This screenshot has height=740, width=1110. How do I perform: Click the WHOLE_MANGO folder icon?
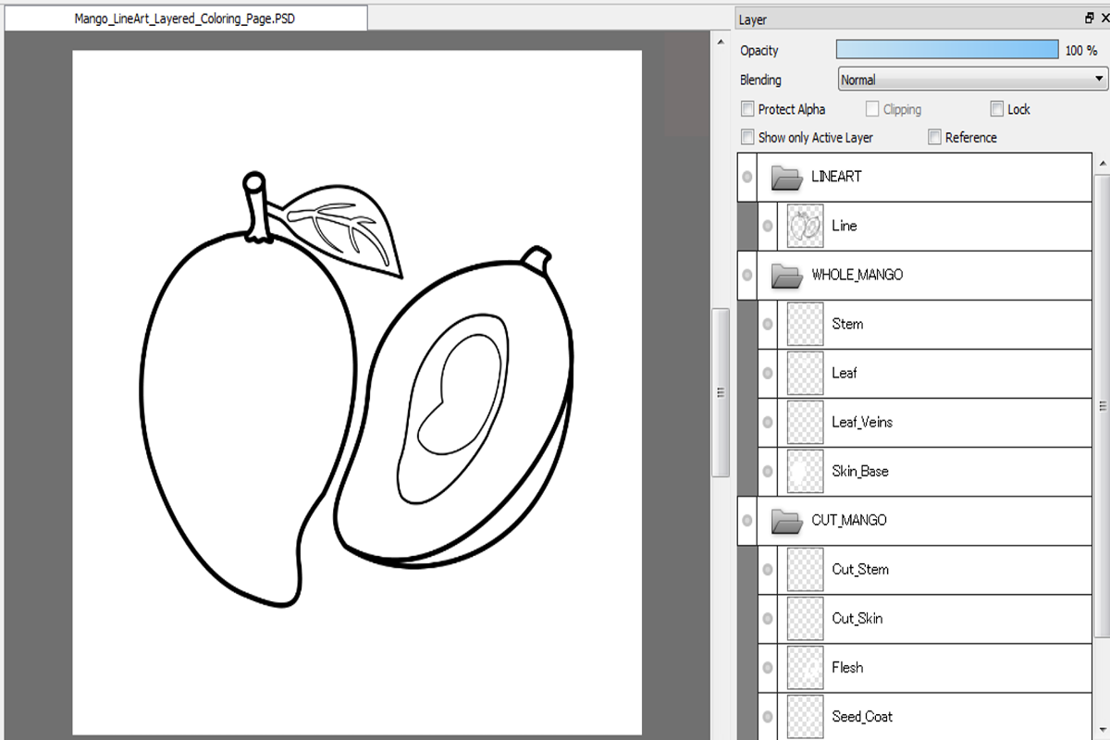(786, 275)
